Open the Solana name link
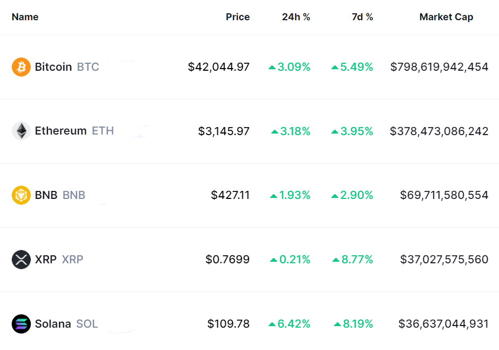This screenshot has width=499, height=350. point(53,323)
